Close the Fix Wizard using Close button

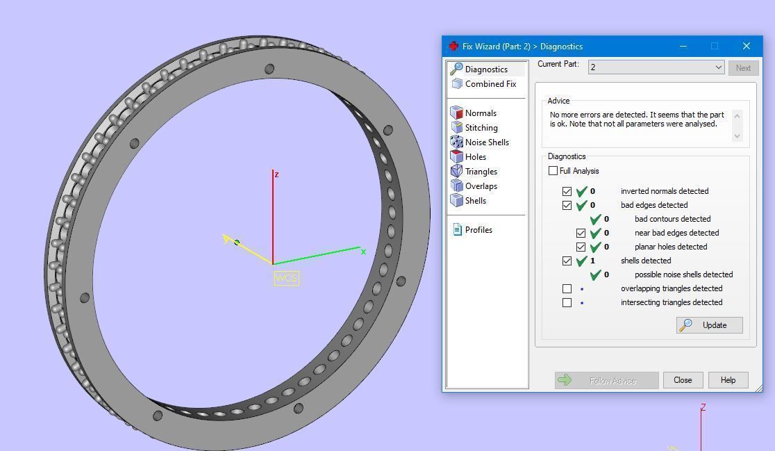(683, 380)
